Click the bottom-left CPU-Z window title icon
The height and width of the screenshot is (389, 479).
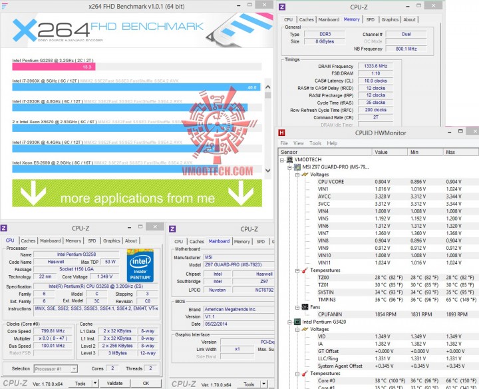click(4, 228)
